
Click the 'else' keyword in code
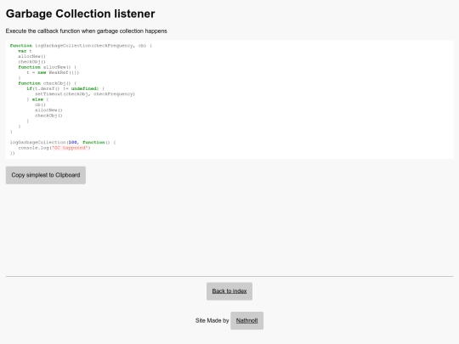pyautogui.click(x=37, y=99)
